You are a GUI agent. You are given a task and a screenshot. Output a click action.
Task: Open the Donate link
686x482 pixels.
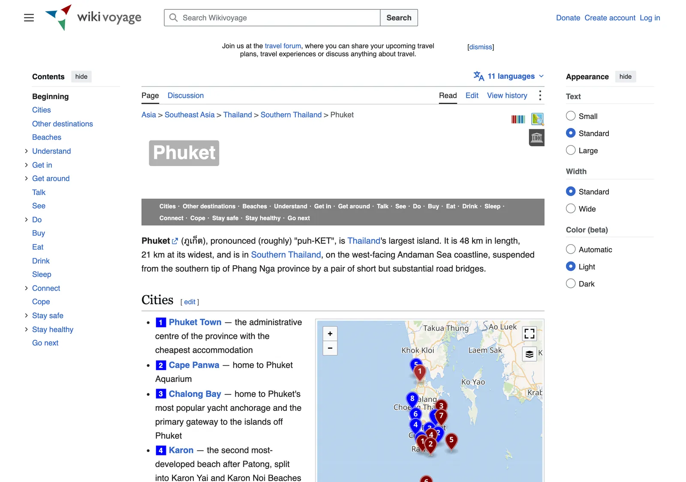(568, 18)
